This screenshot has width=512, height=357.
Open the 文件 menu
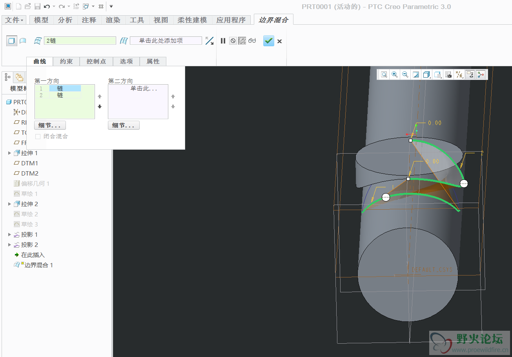[15, 20]
